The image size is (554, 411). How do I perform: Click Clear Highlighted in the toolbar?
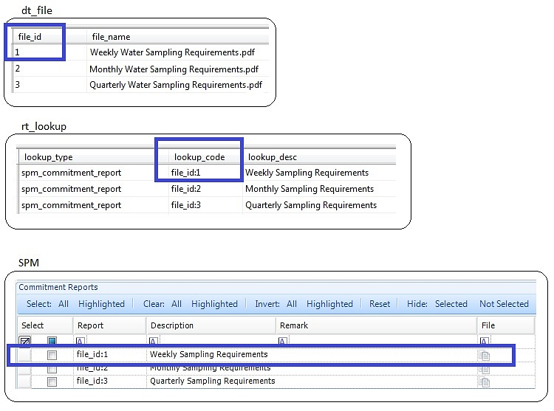(x=214, y=304)
